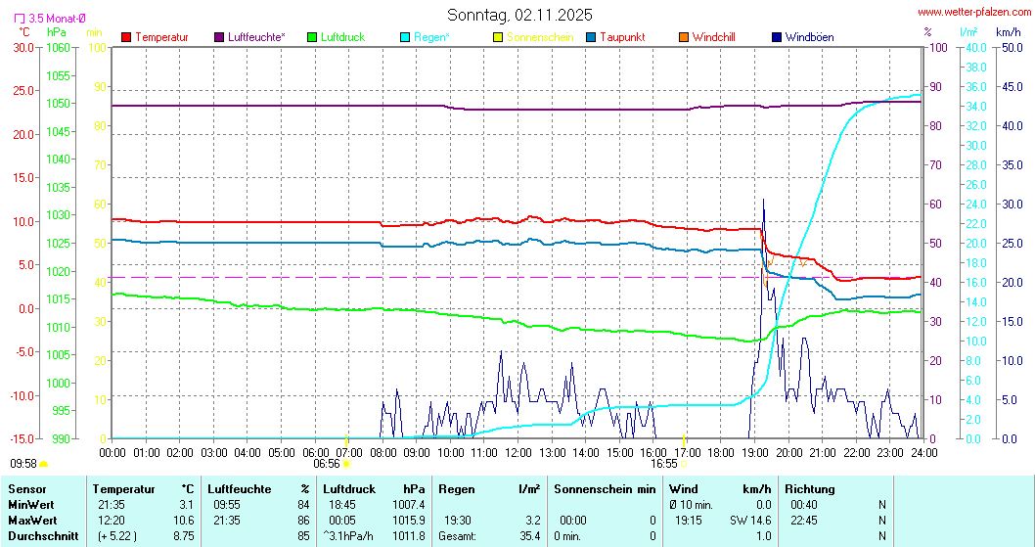Click the yellow Sonnenschein legend square

coord(498,37)
